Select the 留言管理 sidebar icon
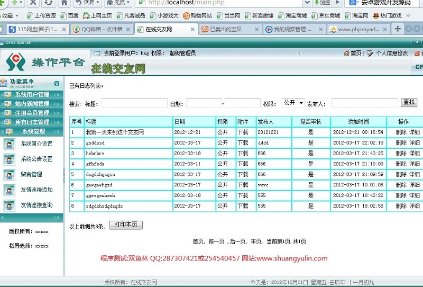Screen dimensions: 423x287 (10, 175)
